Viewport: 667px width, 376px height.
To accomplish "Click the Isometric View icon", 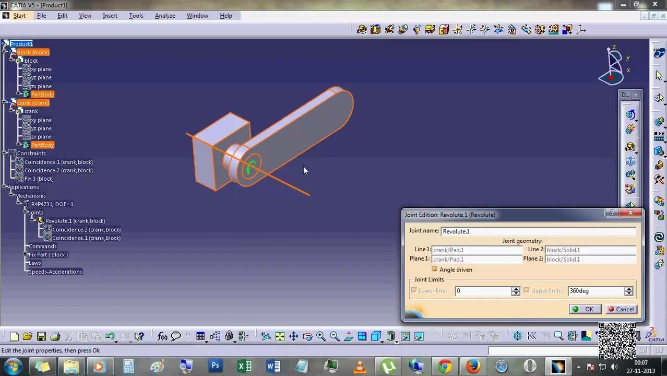I will [376, 337].
